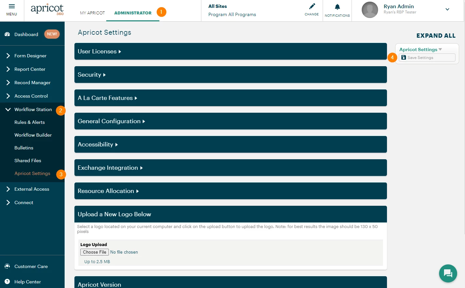465x288 pixels.
Task: Open Workflow Builder
Action: (x=33, y=135)
